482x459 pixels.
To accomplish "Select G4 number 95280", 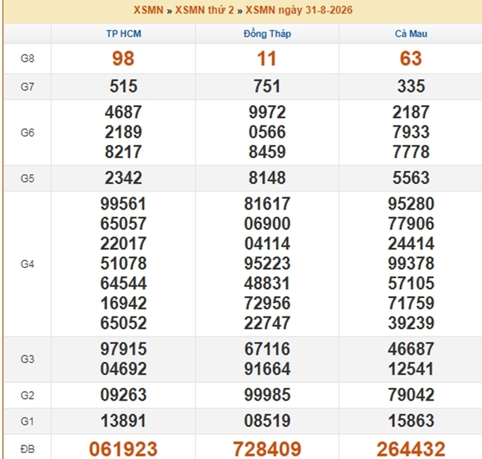I will pos(411,204).
